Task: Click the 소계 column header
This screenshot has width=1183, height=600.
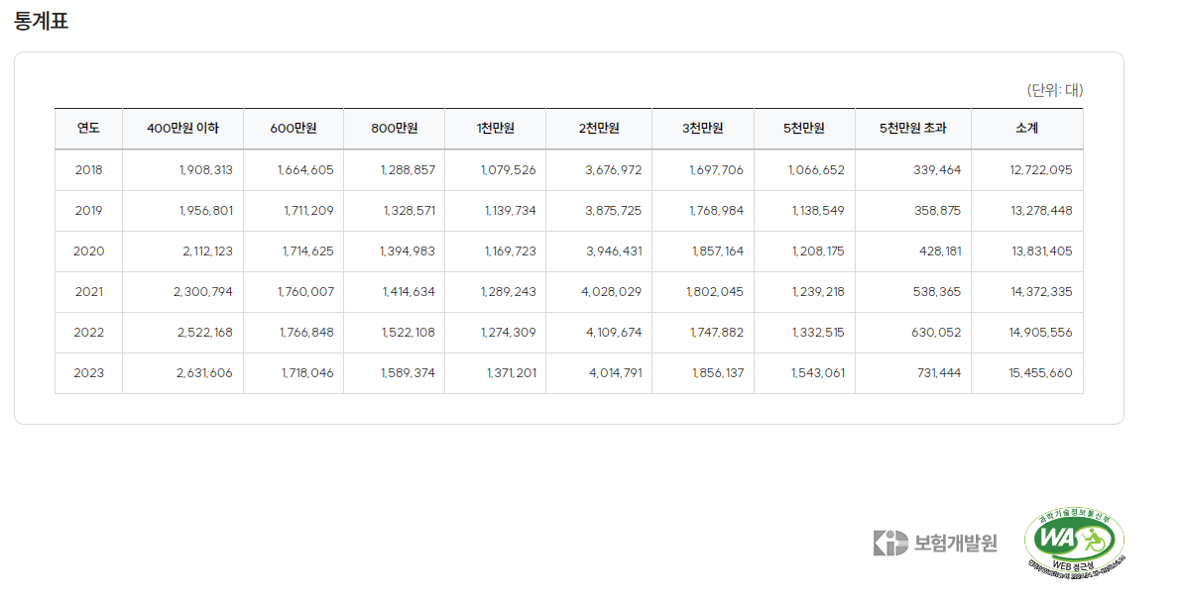Action: (x=1027, y=128)
